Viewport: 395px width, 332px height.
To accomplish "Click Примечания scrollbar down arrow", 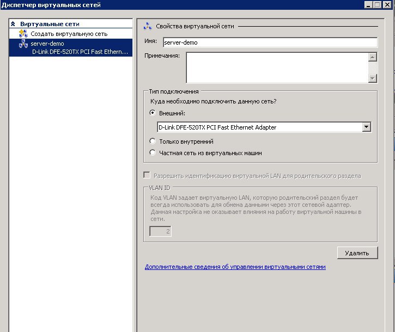I will pyautogui.click(x=372, y=78).
